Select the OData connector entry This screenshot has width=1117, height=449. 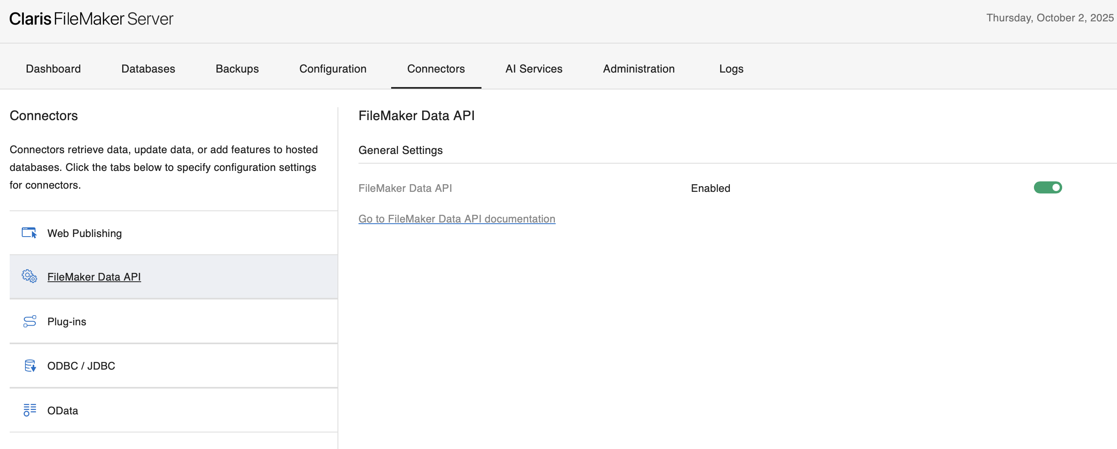(63, 410)
